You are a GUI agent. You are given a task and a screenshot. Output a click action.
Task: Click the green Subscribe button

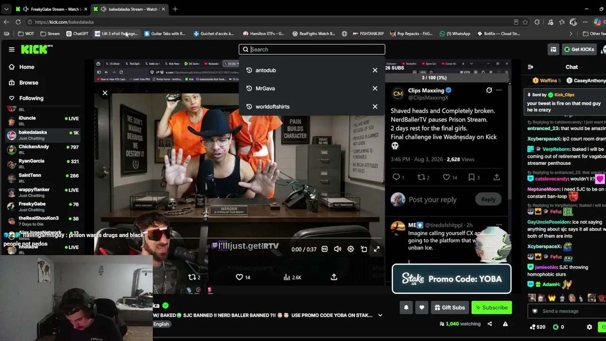pos(491,307)
